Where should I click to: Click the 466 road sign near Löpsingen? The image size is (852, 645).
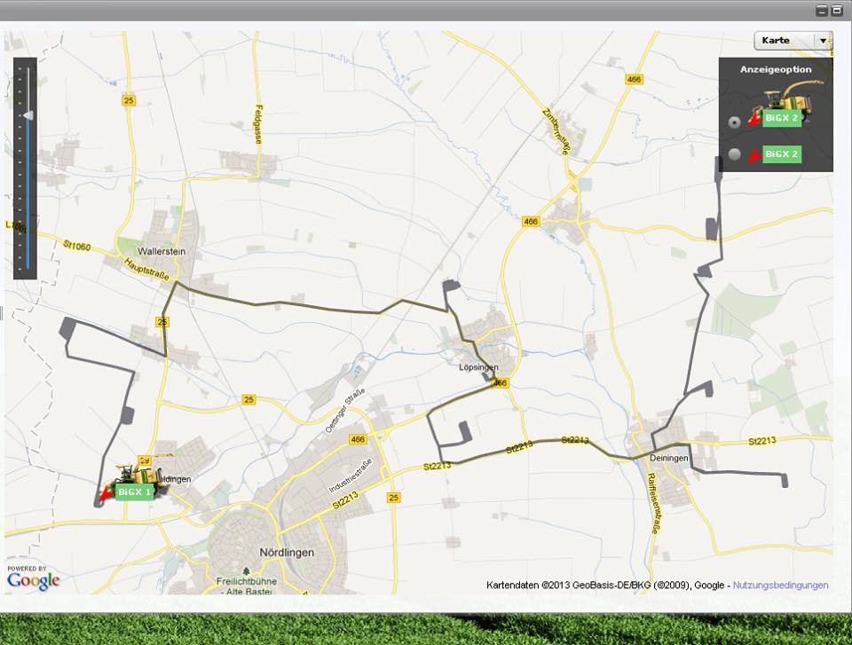click(x=500, y=383)
